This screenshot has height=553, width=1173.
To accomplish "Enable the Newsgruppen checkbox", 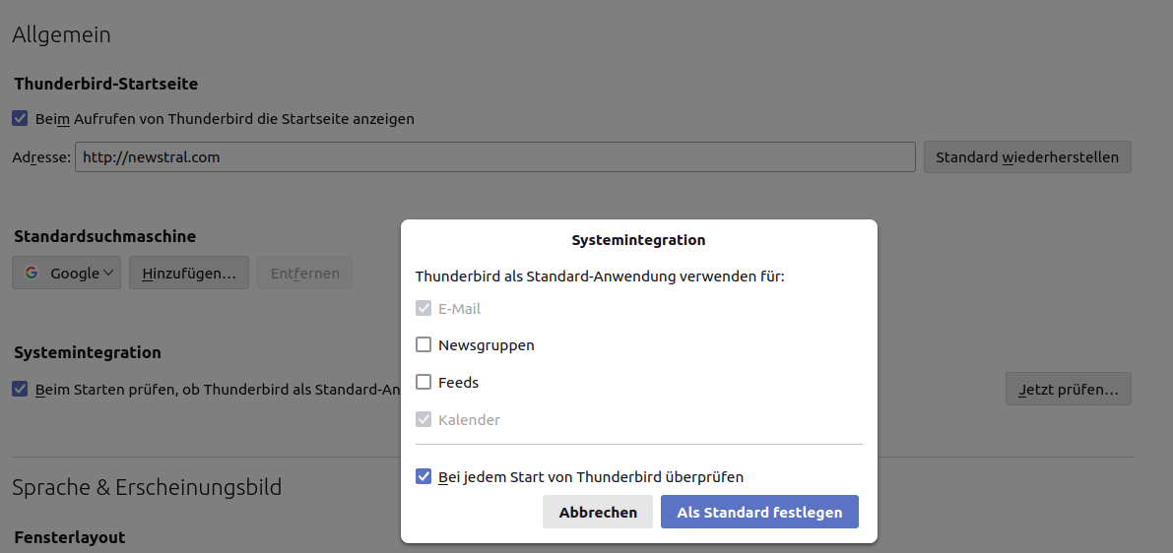I will point(424,344).
